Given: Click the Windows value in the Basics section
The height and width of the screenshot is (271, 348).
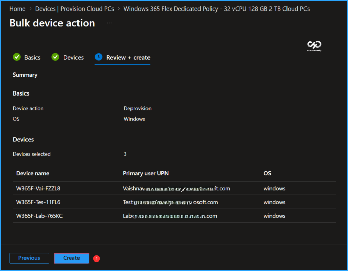Looking at the screenshot, I should pyautogui.click(x=134, y=119).
